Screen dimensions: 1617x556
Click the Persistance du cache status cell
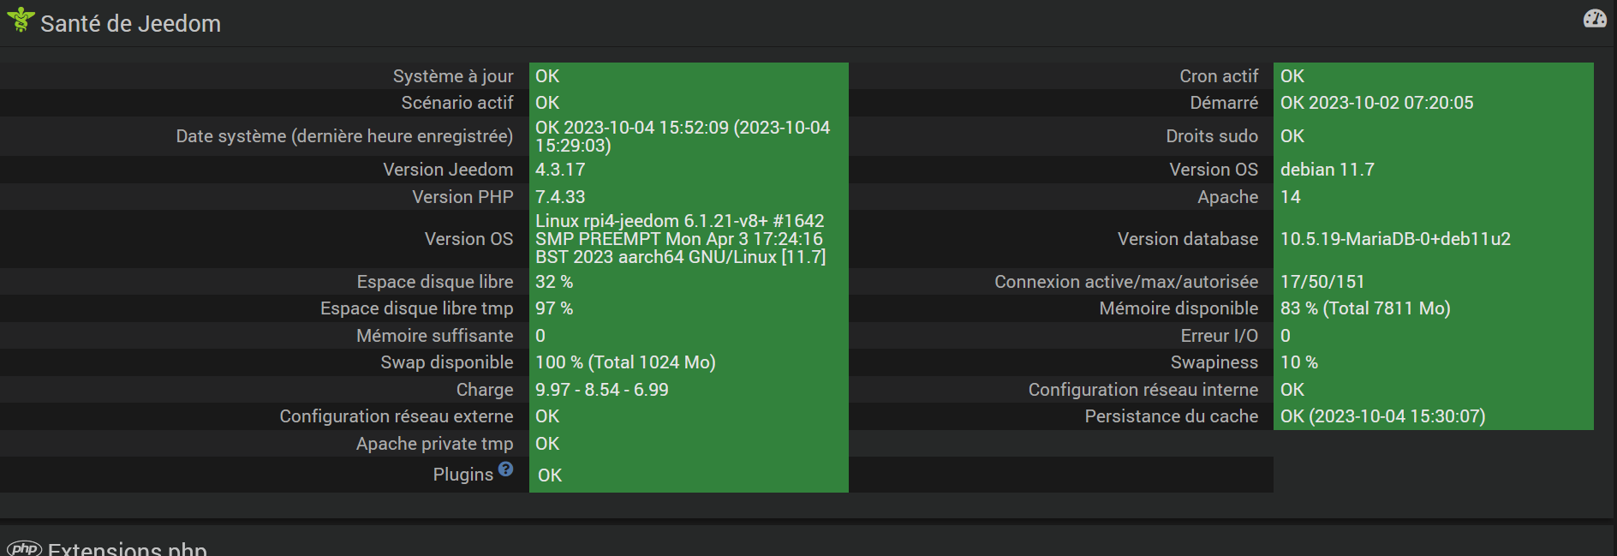[x=1382, y=416]
